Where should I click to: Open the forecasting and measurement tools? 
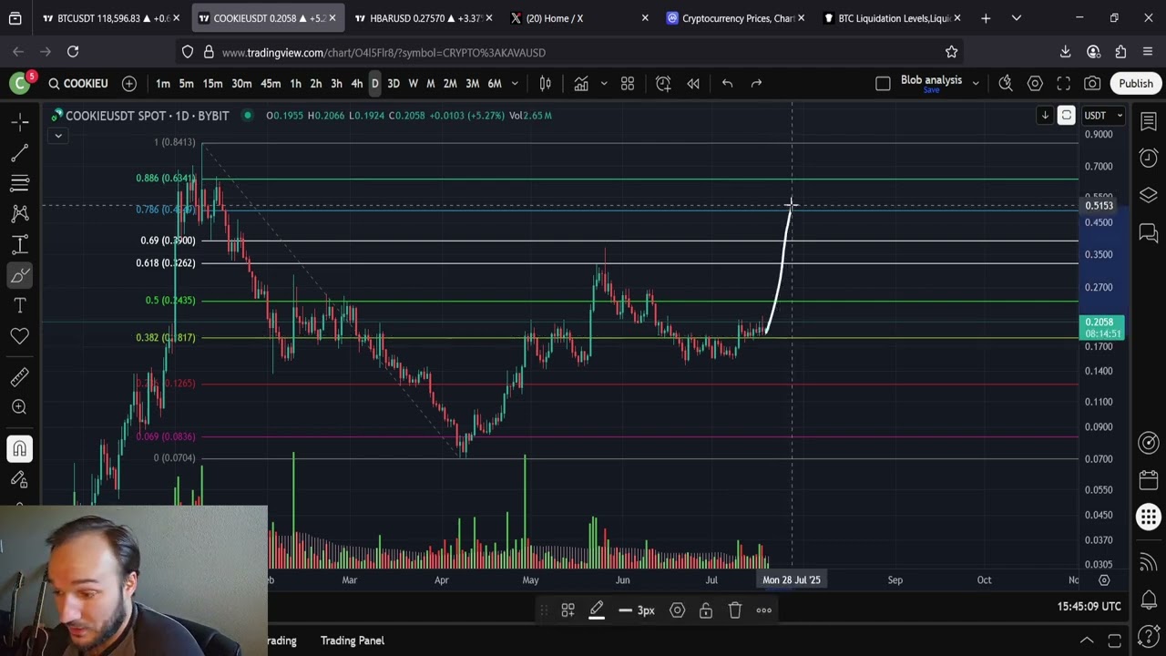pos(20,244)
